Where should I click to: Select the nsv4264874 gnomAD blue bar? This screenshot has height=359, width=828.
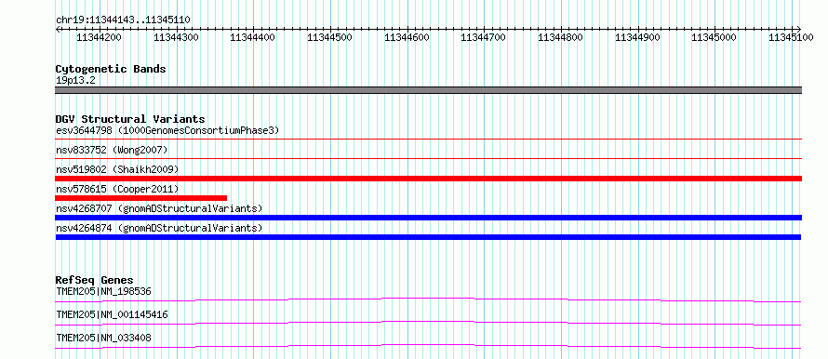[x=428, y=237]
